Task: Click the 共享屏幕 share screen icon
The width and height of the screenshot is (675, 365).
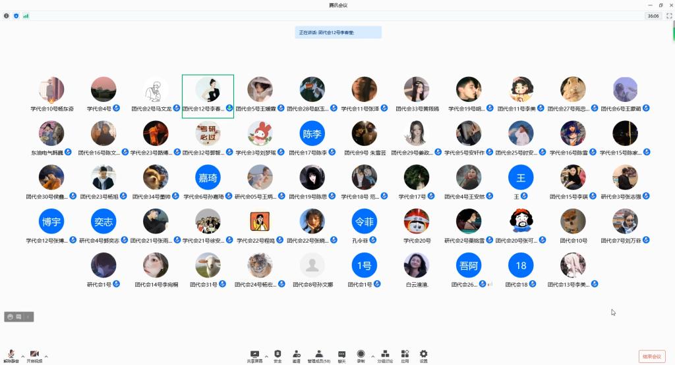Action: pyautogui.click(x=255, y=355)
